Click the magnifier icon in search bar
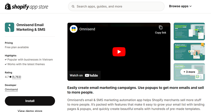 [73, 6]
